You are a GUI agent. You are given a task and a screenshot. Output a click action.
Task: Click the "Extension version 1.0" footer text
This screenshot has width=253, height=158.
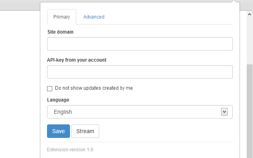pyautogui.click(x=70, y=150)
